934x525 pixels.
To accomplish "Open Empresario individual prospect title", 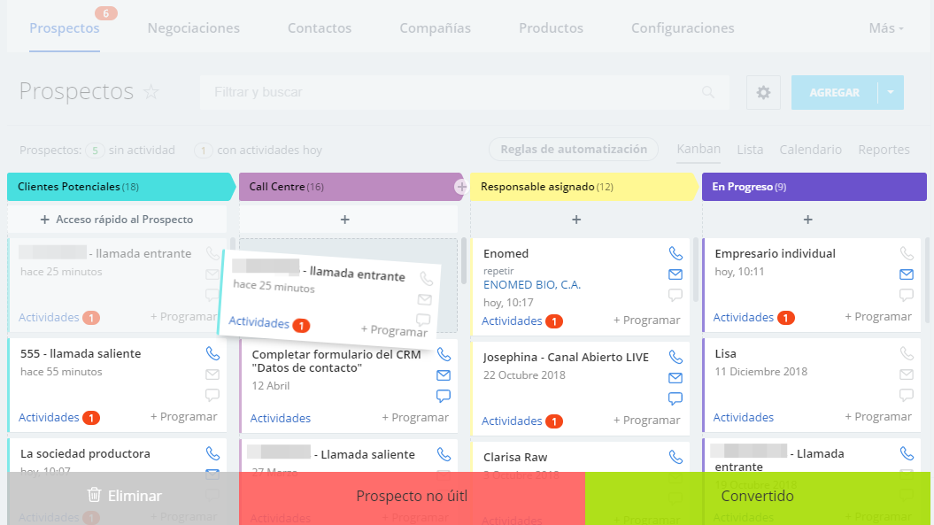I will pos(775,253).
